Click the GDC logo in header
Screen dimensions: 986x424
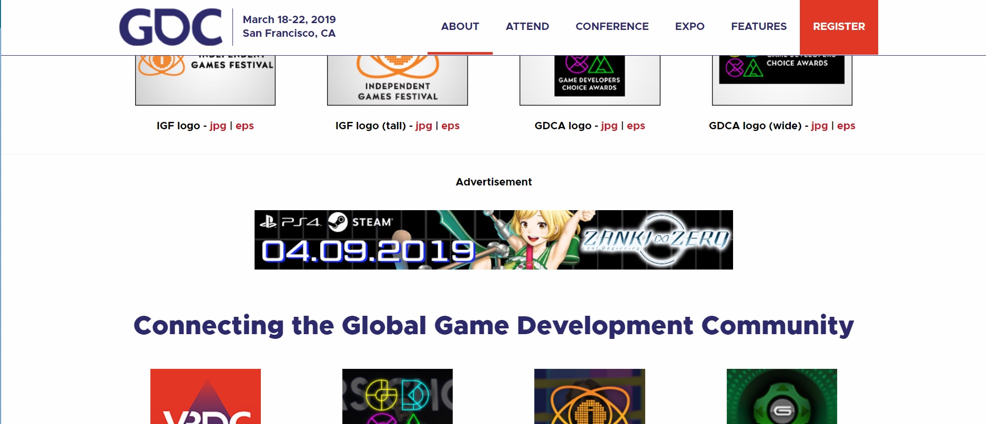point(171,27)
